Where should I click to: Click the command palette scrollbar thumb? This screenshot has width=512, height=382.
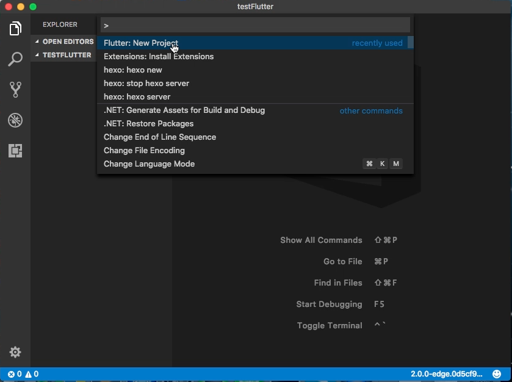tap(411, 43)
